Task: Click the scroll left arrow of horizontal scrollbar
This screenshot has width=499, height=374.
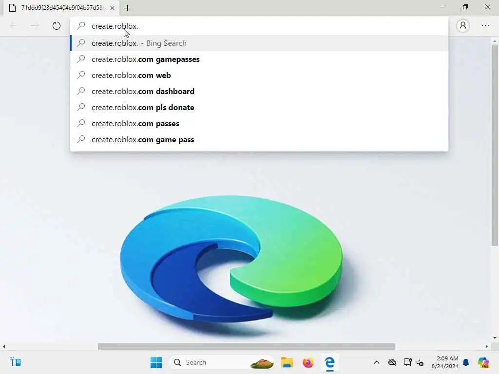Action: [x=4, y=346]
